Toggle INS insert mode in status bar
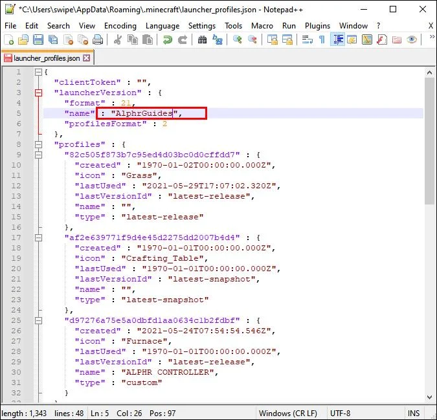This screenshot has width=437, height=420. click(x=413, y=414)
